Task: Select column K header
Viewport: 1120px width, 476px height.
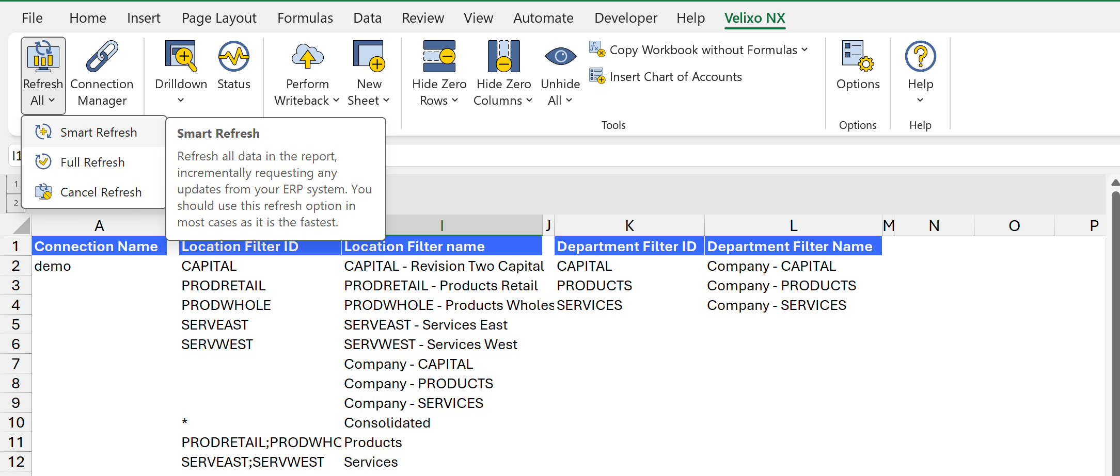Action: coord(629,225)
